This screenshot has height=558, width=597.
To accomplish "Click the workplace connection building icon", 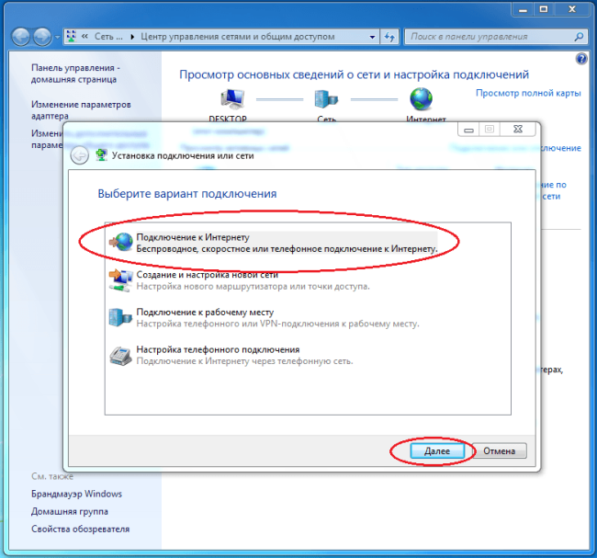I will pos(120,317).
